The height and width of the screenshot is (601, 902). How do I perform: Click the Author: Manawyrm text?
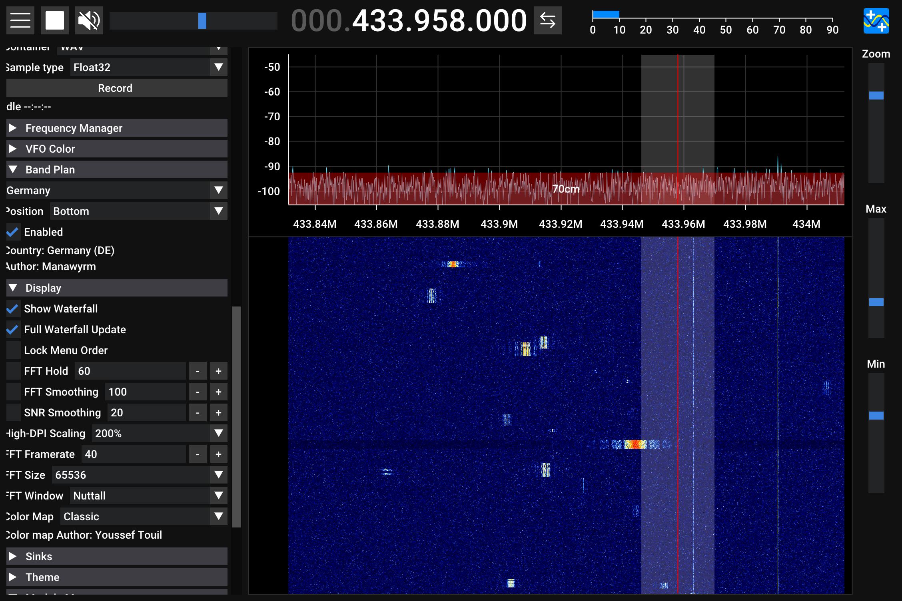coord(51,267)
